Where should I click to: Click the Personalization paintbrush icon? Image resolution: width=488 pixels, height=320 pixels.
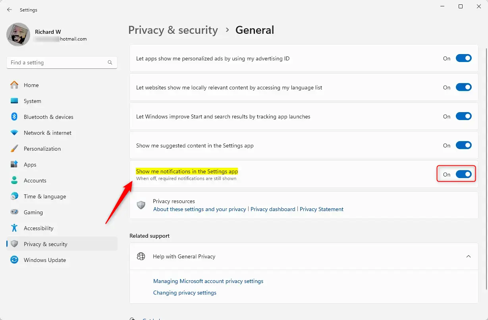[14, 149]
